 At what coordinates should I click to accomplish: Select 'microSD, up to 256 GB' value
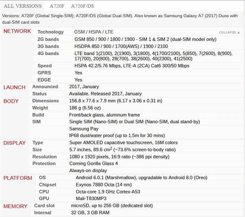112,206
